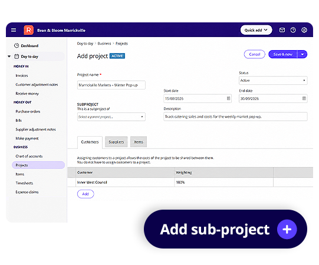Click the plus icon on Add sub-project

coord(287,229)
